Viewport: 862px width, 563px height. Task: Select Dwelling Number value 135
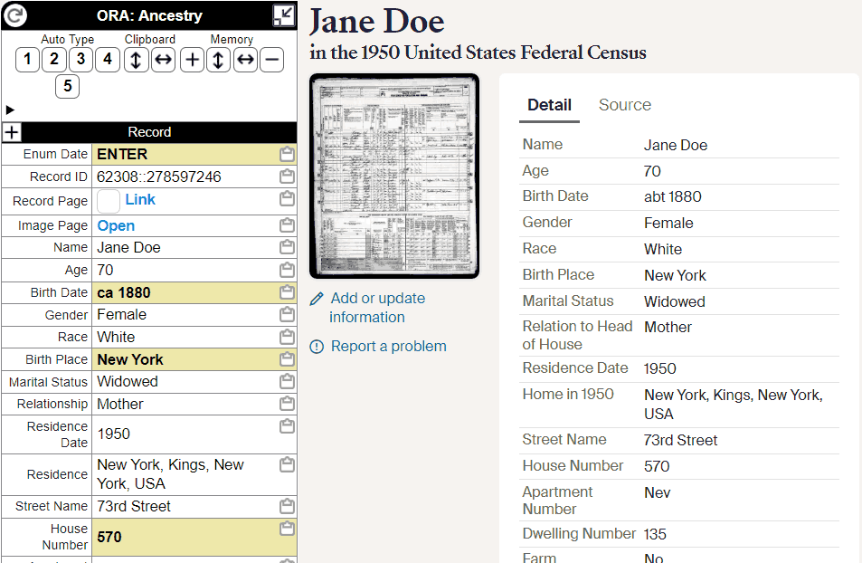(x=655, y=534)
